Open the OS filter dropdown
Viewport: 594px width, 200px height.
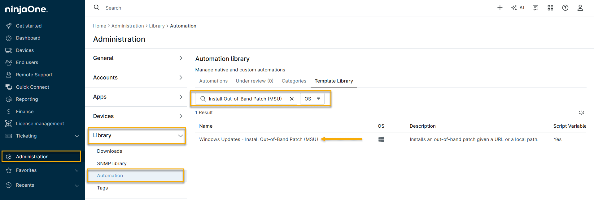point(312,99)
